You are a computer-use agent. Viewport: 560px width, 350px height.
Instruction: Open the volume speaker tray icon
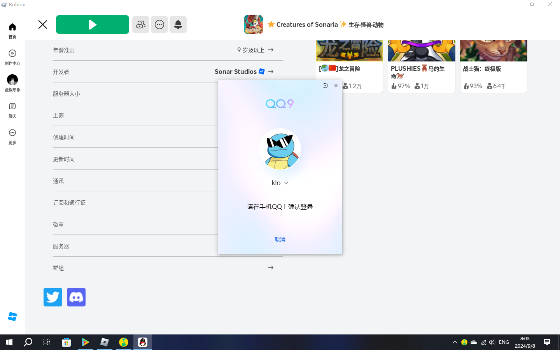point(492,342)
